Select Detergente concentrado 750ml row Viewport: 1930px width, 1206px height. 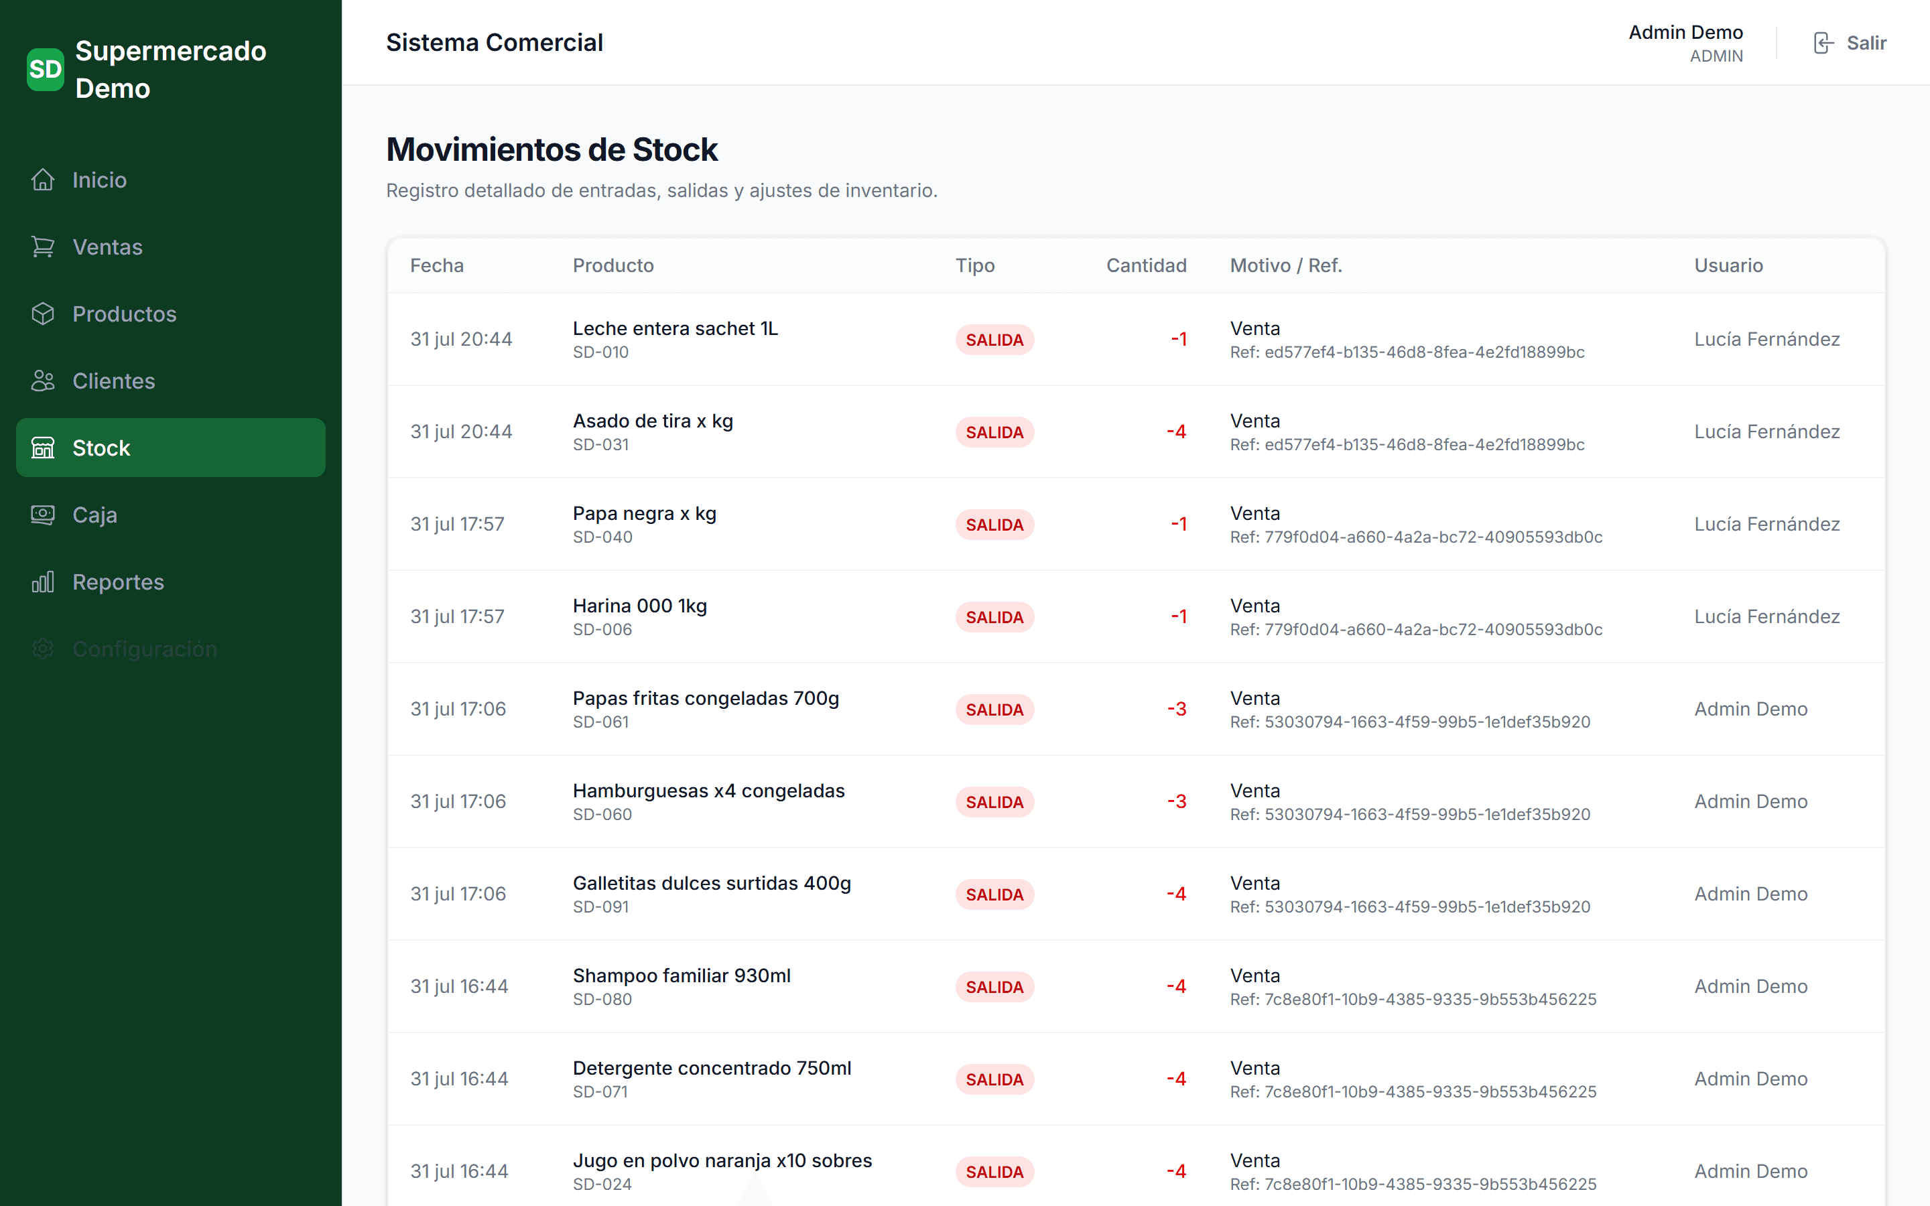[1137, 1079]
